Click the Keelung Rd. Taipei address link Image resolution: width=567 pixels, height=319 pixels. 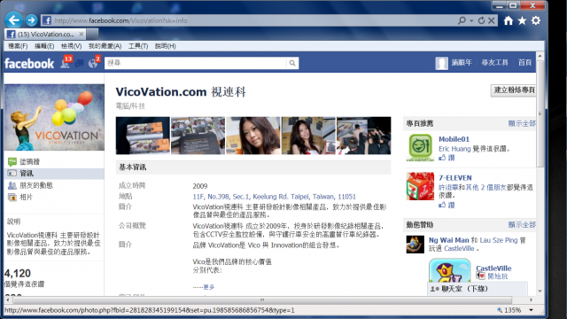tap(274, 197)
